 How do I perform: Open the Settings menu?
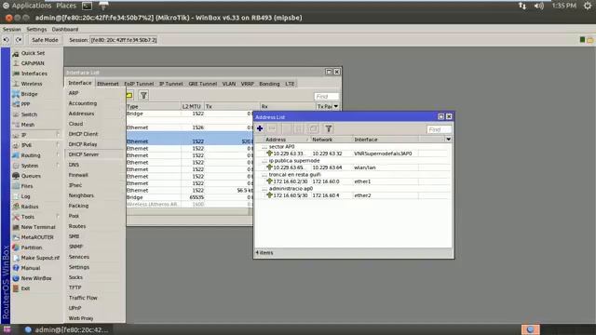click(36, 29)
